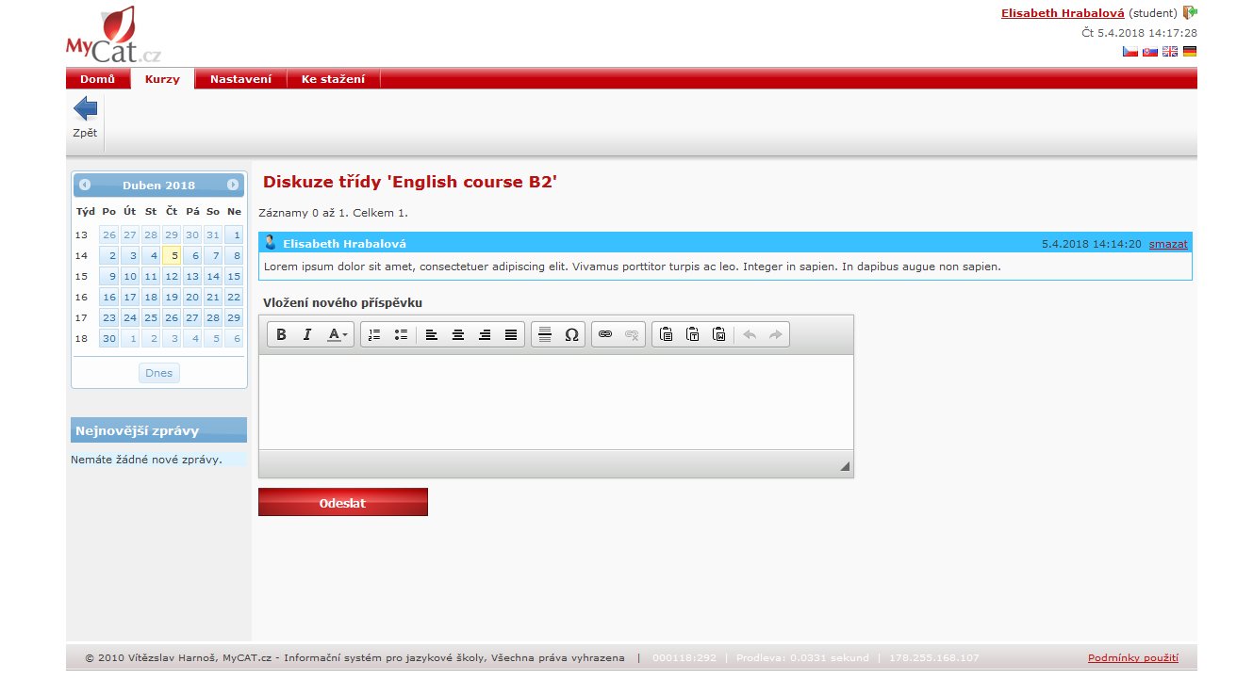The height and width of the screenshot is (679, 1253).
Task: Click inside the new post text area
Action: [x=555, y=401]
